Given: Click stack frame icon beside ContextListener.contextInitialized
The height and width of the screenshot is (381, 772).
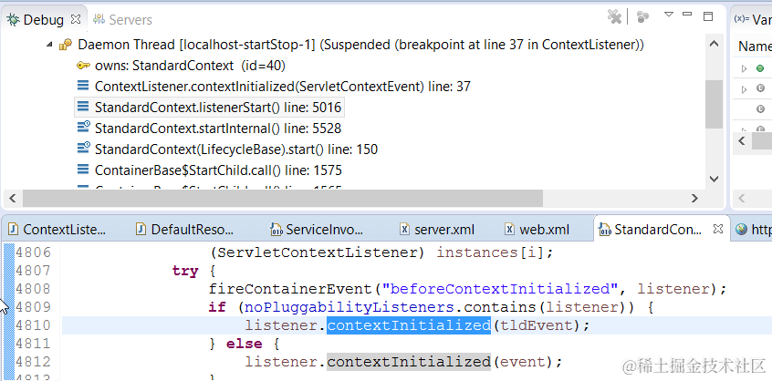Looking at the screenshot, I should (x=83, y=87).
